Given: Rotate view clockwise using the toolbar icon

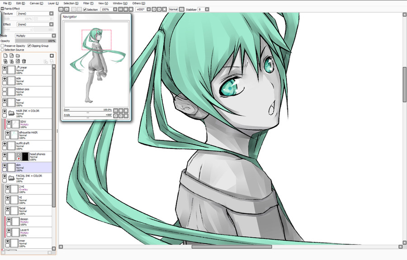Looking at the screenshot, I should pyautogui.click(x=159, y=9).
